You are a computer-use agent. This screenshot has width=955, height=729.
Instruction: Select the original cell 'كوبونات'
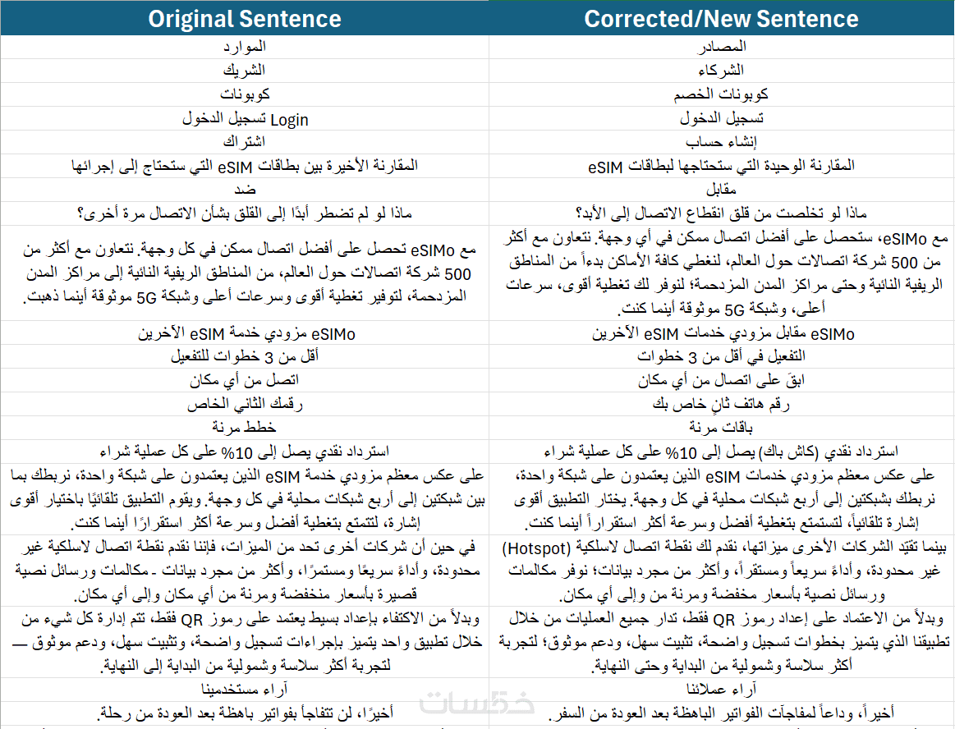244,94
